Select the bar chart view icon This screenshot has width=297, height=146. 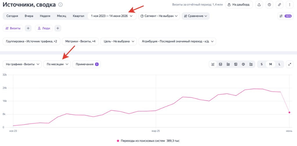tap(228, 64)
